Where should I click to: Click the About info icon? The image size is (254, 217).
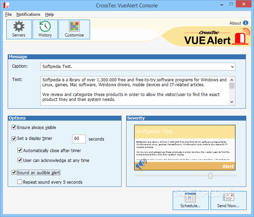point(246,23)
